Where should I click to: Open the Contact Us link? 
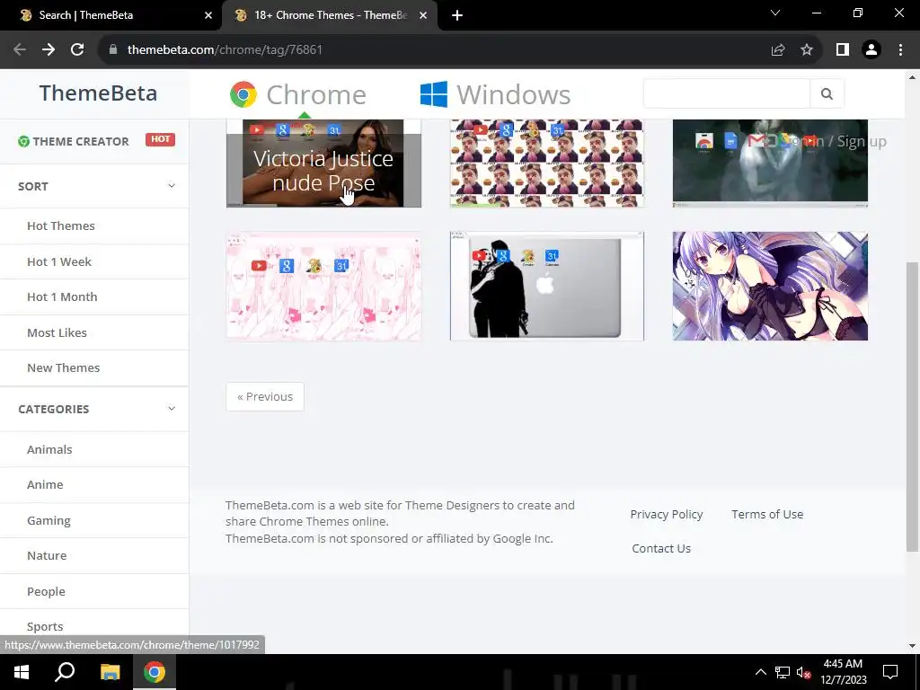pos(661,548)
